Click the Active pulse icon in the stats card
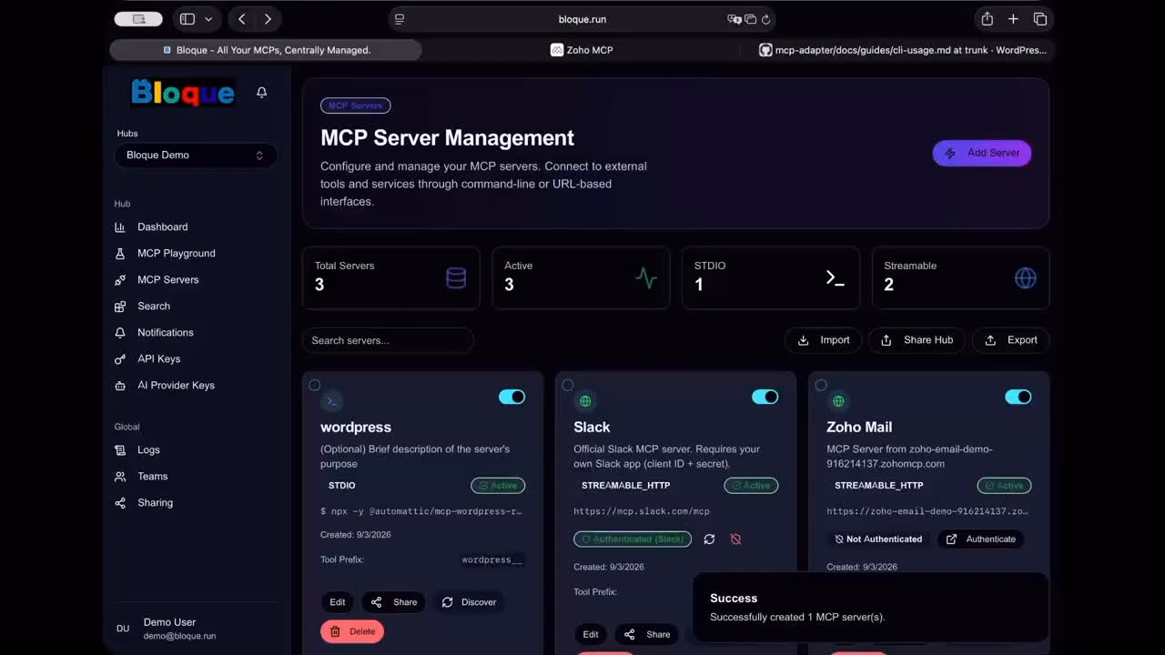This screenshot has height=655, width=1165. tap(646, 278)
